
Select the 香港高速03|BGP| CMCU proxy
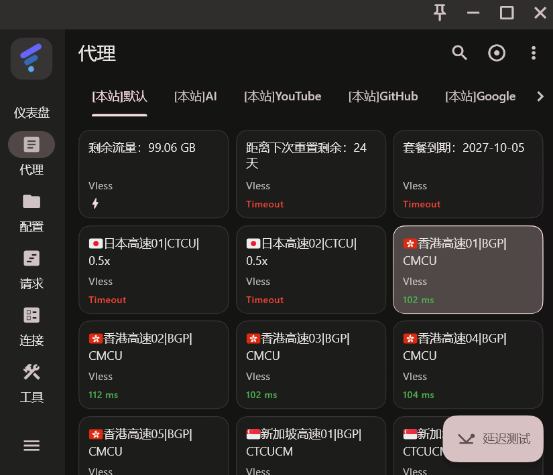click(311, 365)
